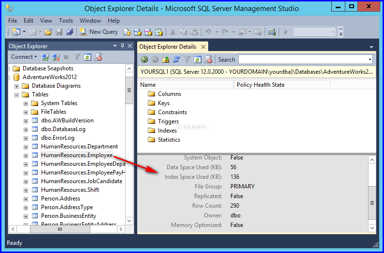Click Object Explorer horizontal scroll right arrow

click(121, 229)
